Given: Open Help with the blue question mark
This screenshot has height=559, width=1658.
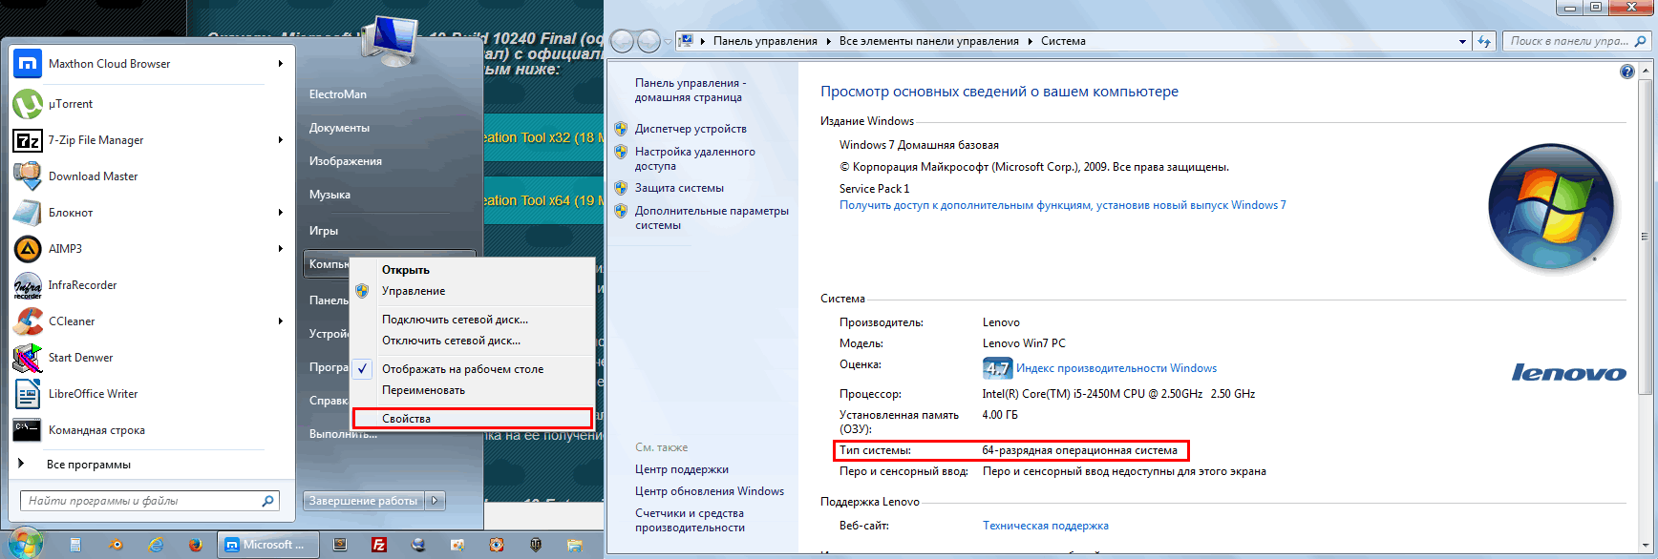Looking at the screenshot, I should pyautogui.click(x=1627, y=72).
